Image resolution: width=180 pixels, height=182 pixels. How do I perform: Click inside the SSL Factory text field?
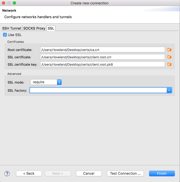tap(98, 90)
